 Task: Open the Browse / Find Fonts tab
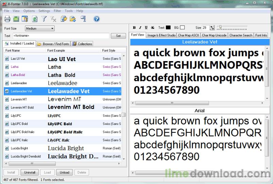[53, 44]
